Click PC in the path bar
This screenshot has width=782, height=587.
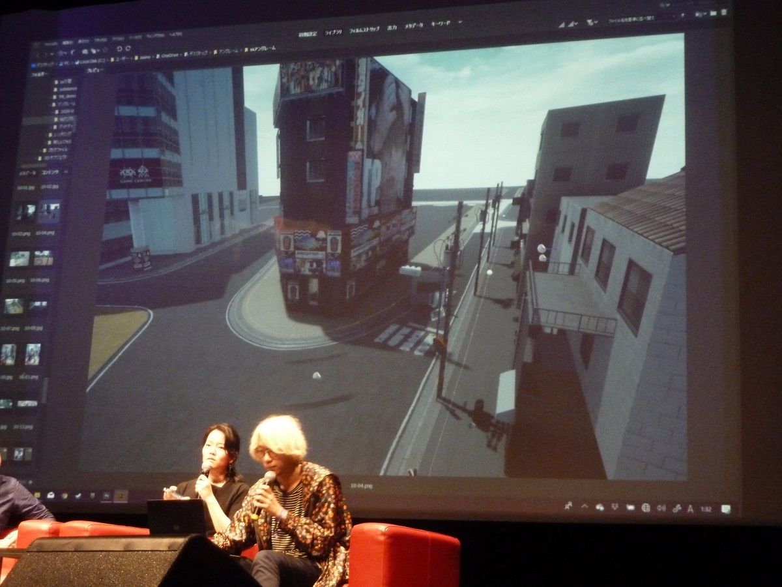point(66,63)
